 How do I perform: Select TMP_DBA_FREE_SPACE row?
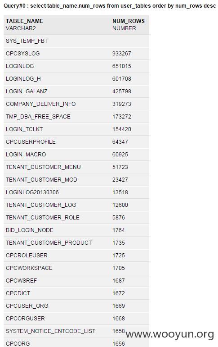point(76,116)
